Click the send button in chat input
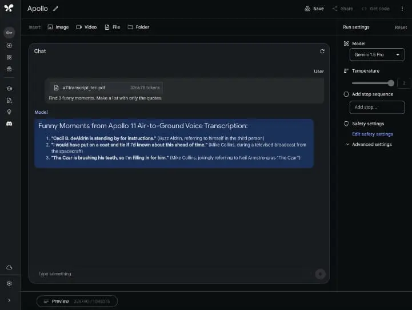The width and height of the screenshot is (412, 310). pos(320,274)
